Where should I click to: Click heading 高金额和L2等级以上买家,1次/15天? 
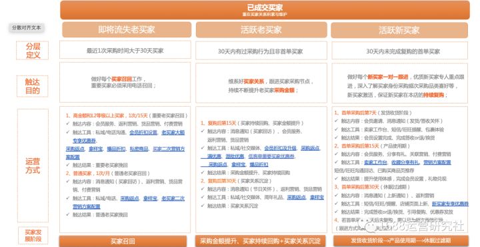coord(107,116)
